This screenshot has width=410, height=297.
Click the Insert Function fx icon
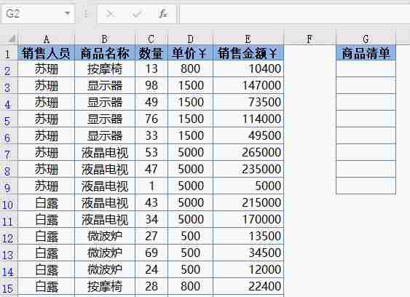pos(162,13)
